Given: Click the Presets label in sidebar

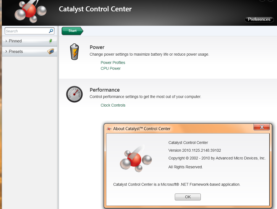Looking at the screenshot, I should click(x=16, y=51).
